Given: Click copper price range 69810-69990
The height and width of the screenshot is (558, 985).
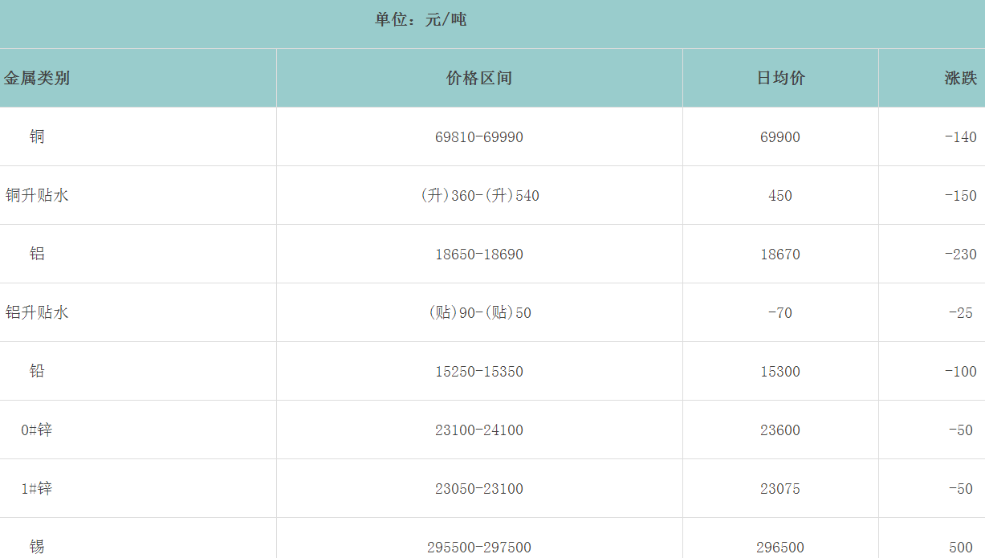Looking at the screenshot, I should [479, 137].
